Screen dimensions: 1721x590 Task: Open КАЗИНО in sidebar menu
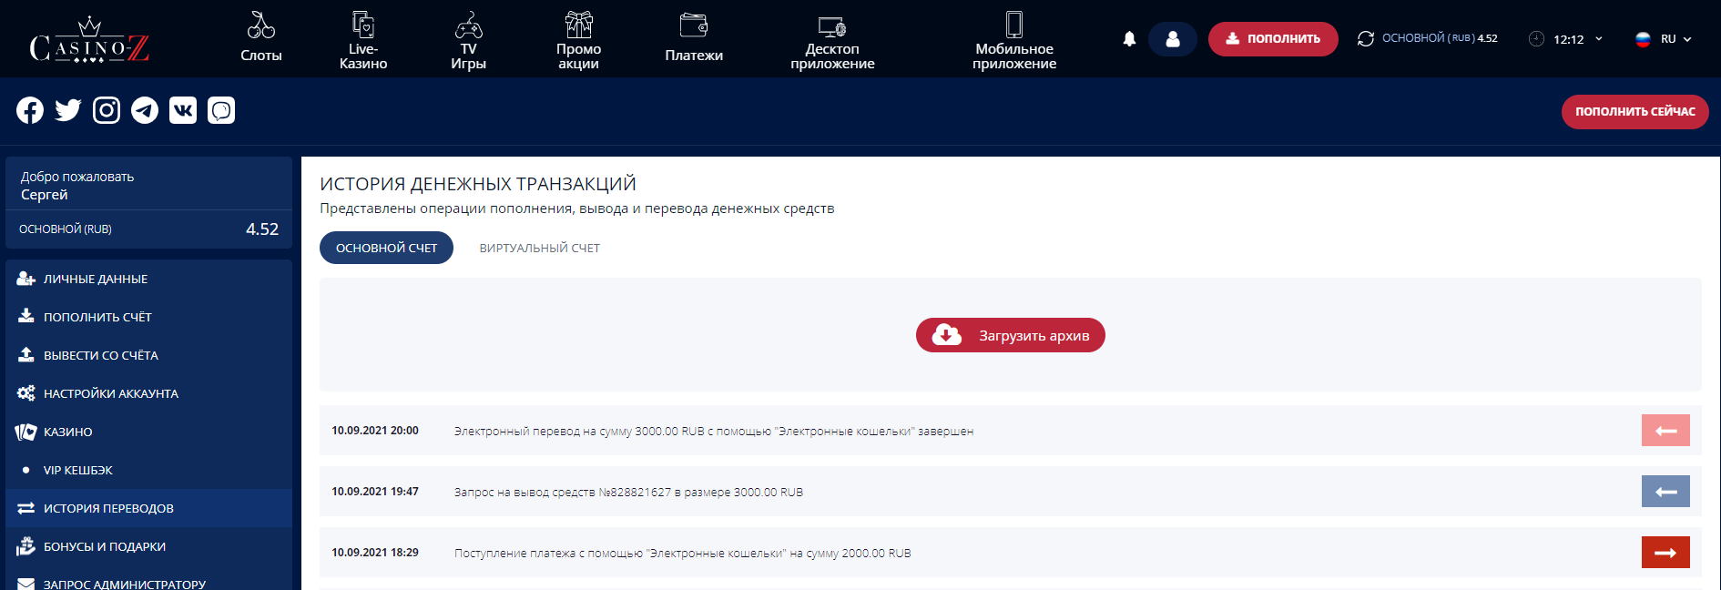148,432
